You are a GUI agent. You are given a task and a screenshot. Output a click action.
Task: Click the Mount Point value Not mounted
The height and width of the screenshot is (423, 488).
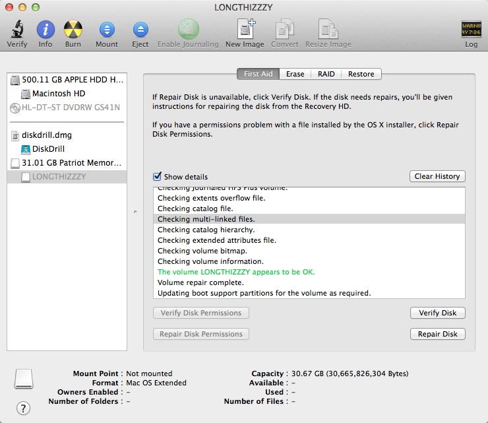pyautogui.click(x=149, y=374)
